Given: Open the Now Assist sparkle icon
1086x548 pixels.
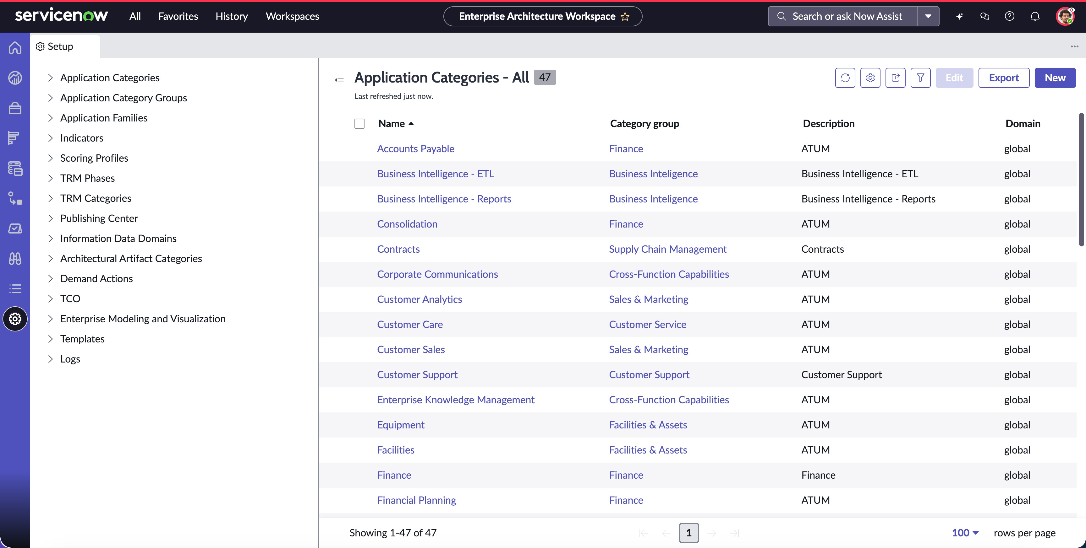Looking at the screenshot, I should pyautogui.click(x=960, y=16).
